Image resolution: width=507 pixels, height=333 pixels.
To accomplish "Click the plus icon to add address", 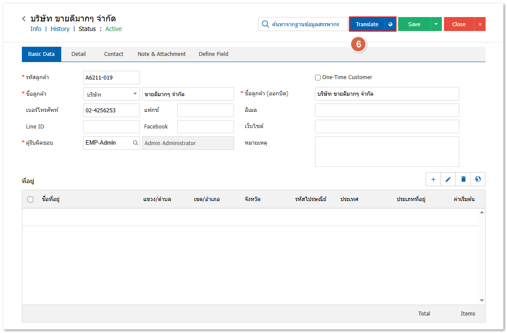I will tap(433, 179).
